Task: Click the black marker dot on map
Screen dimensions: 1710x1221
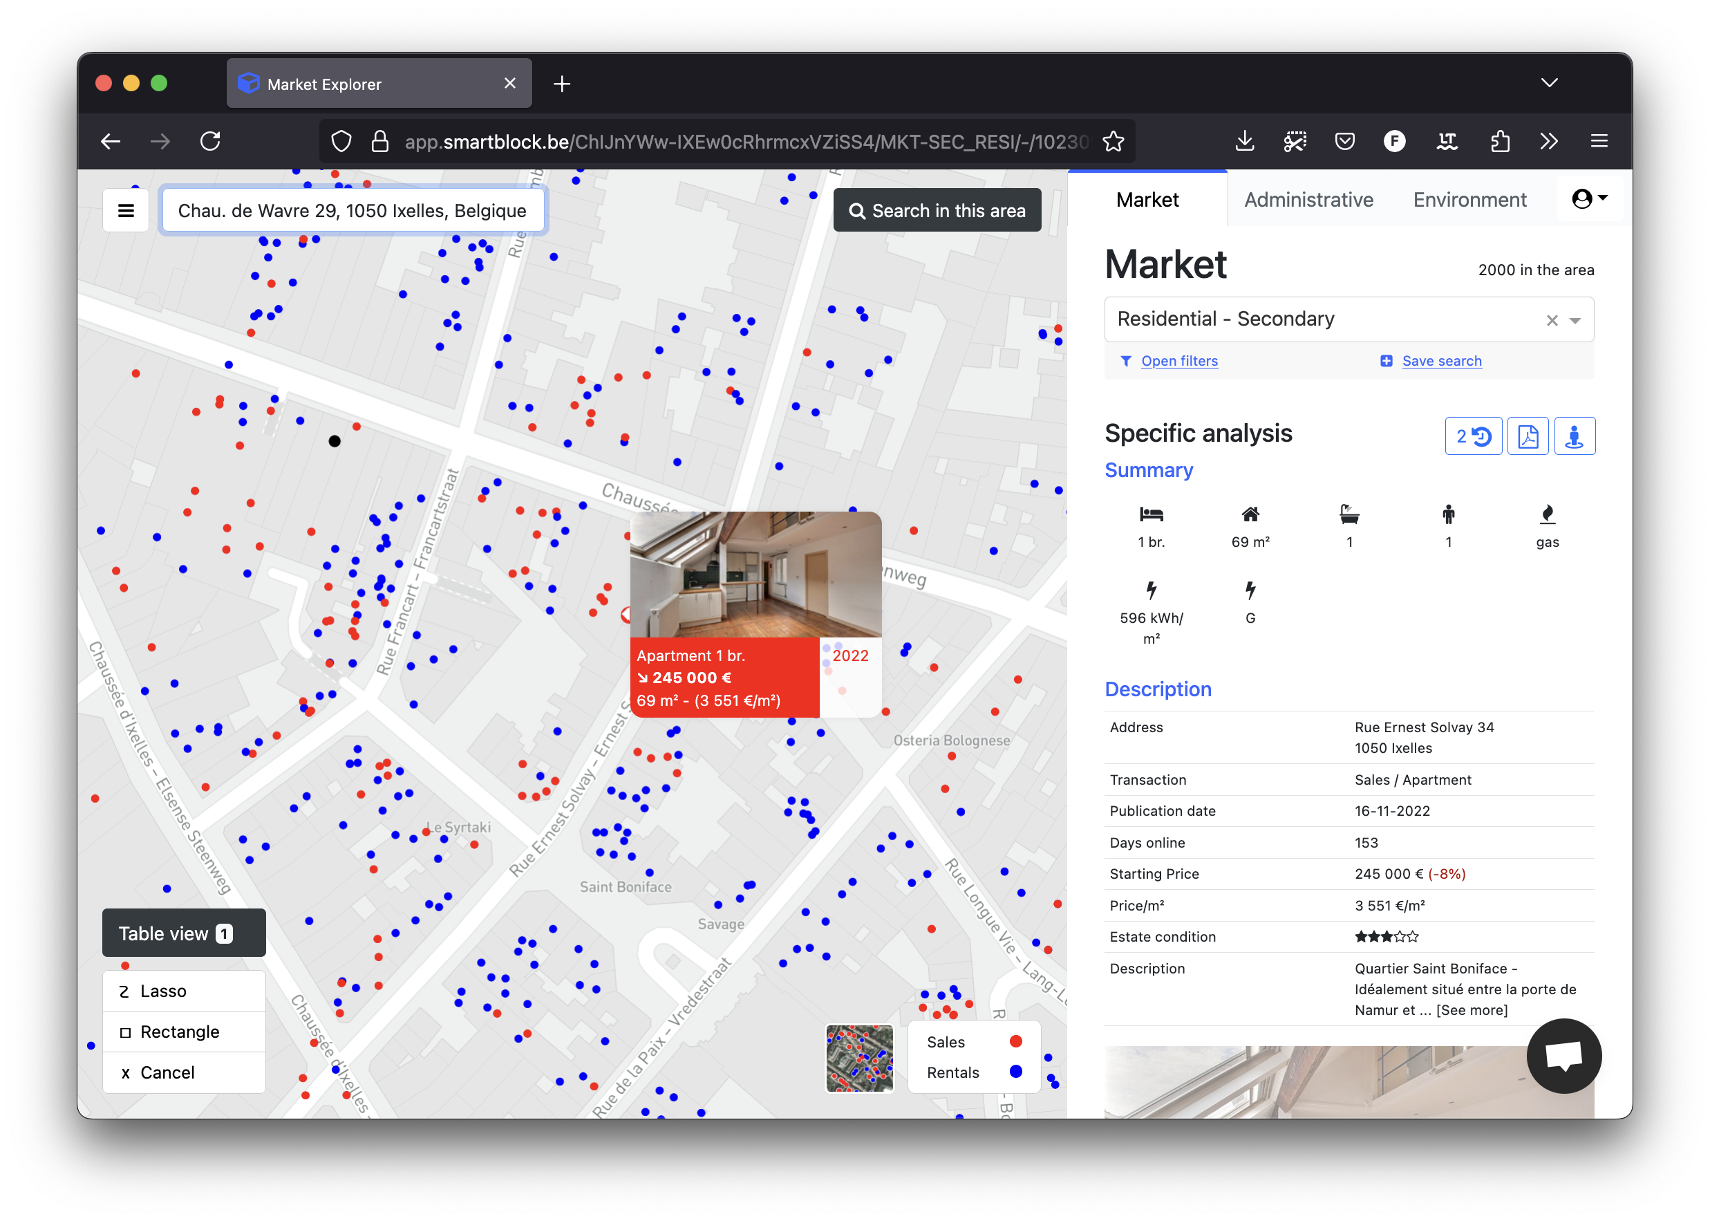Action: point(335,441)
